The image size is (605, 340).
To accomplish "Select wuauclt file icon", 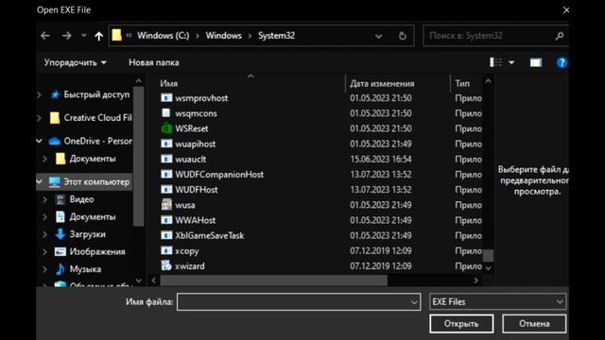I will 166,159.
